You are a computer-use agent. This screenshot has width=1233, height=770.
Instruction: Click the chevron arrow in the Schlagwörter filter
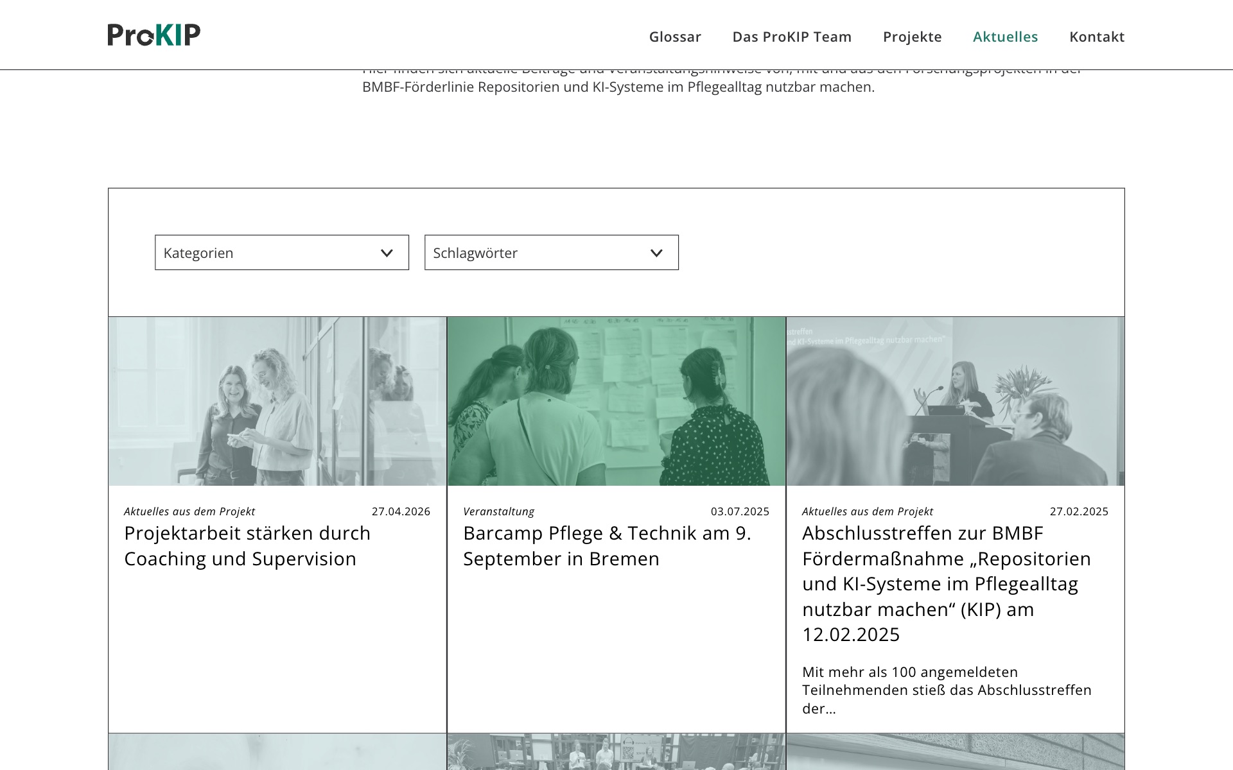[x=656, y=253]
